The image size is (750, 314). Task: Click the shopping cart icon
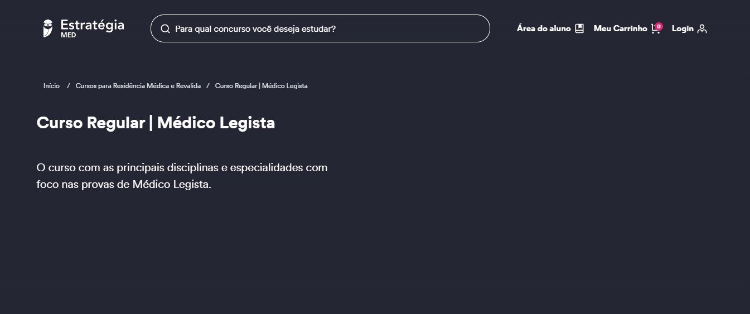pos(655,30)
